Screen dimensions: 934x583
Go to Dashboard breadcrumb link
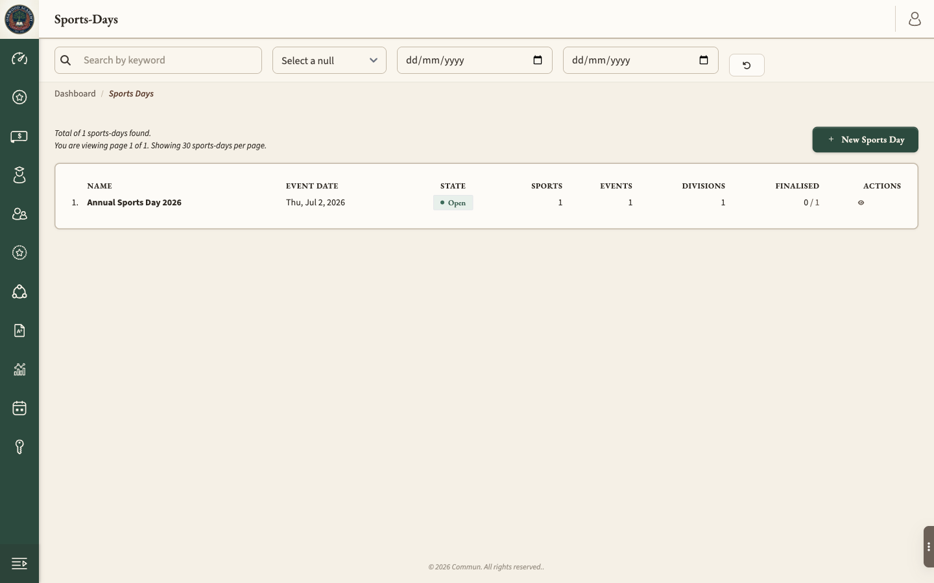tap(75, 93)
